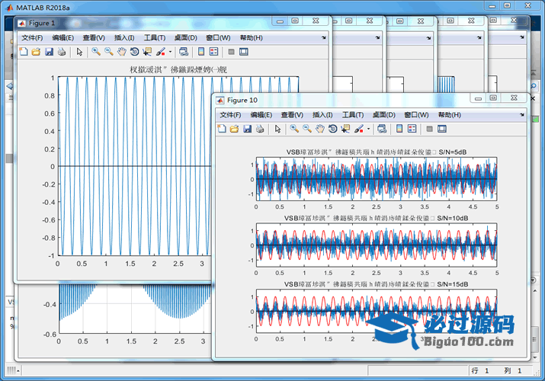Click Print icon in Figure 10 toolbar
Image resolution: width=545 pixels, height=381 pixels.
[x=260, y=129]
